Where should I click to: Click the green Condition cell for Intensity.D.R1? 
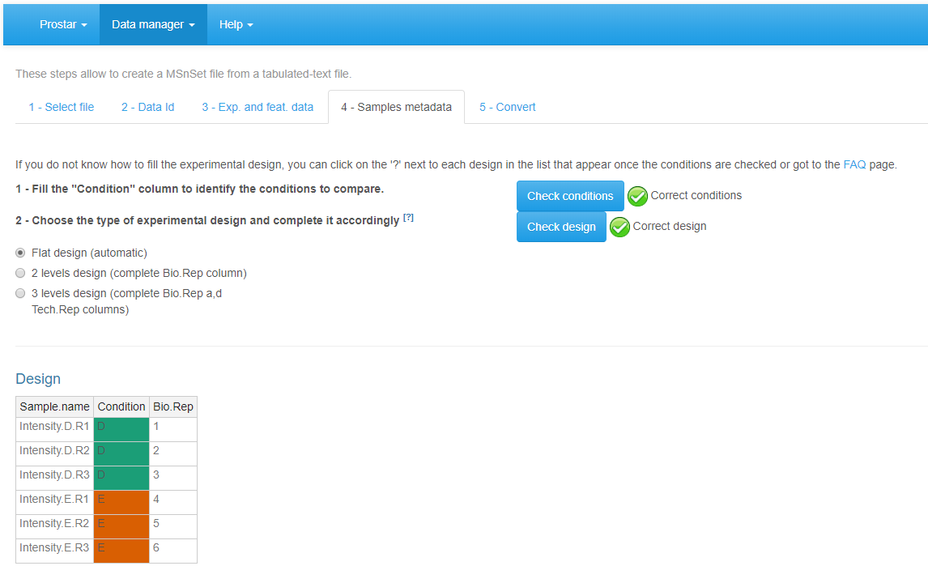pyautogui.click(x=121, y=426)
